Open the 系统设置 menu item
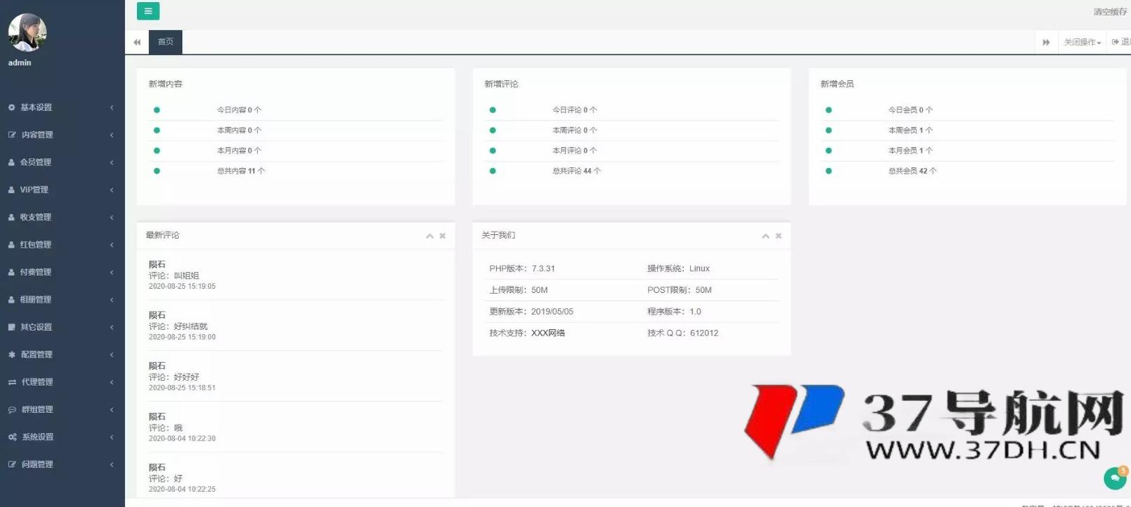Viewport: 1131px width, 507px height. coord(62,437)
